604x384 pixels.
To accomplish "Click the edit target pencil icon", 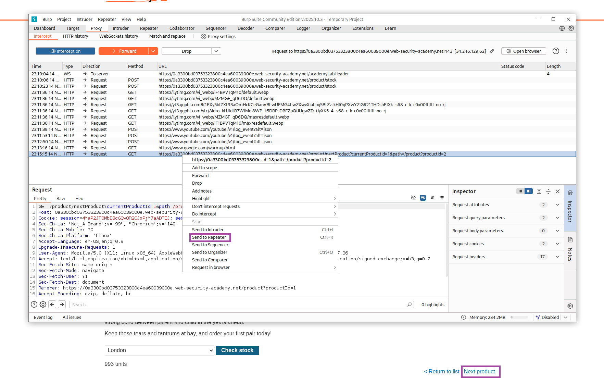I will [492, 51].
